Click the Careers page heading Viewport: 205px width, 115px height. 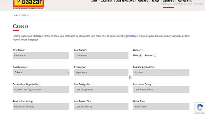click(20, 26)
